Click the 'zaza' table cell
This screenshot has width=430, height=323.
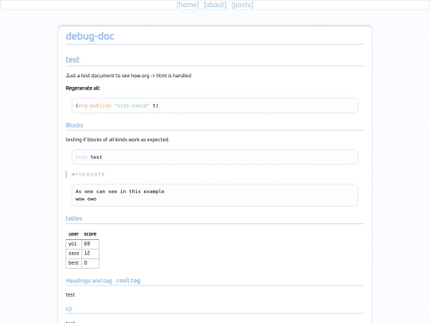(74, 254)
